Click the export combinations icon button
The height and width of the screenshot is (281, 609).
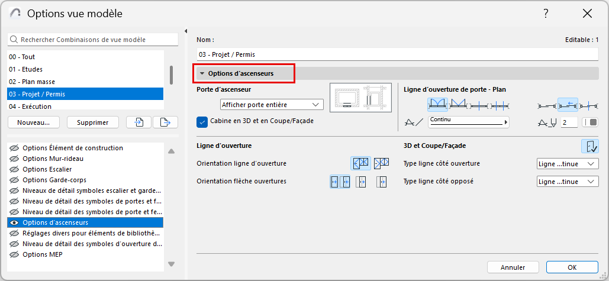point(165,122)
